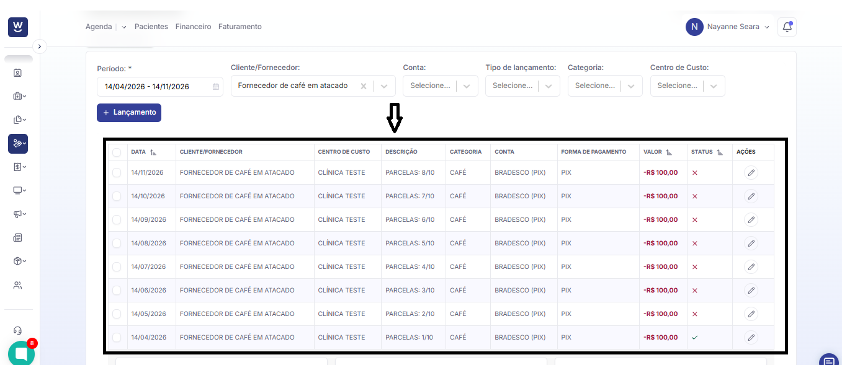The width and height of the screenshot is (842, 365).
Task: Click the headset support icon in sidebar
Action: [x=17, y=330]
